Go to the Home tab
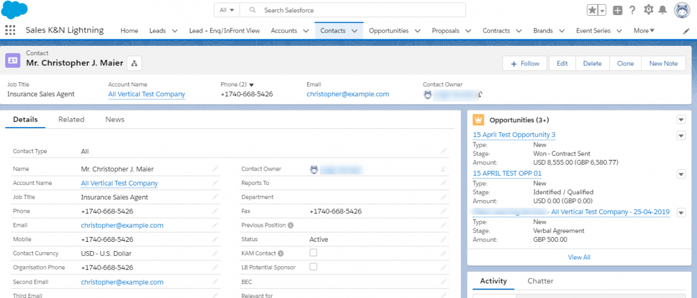Screen dimensions: 697x298 pyautogui.click(x=129, y=31)
